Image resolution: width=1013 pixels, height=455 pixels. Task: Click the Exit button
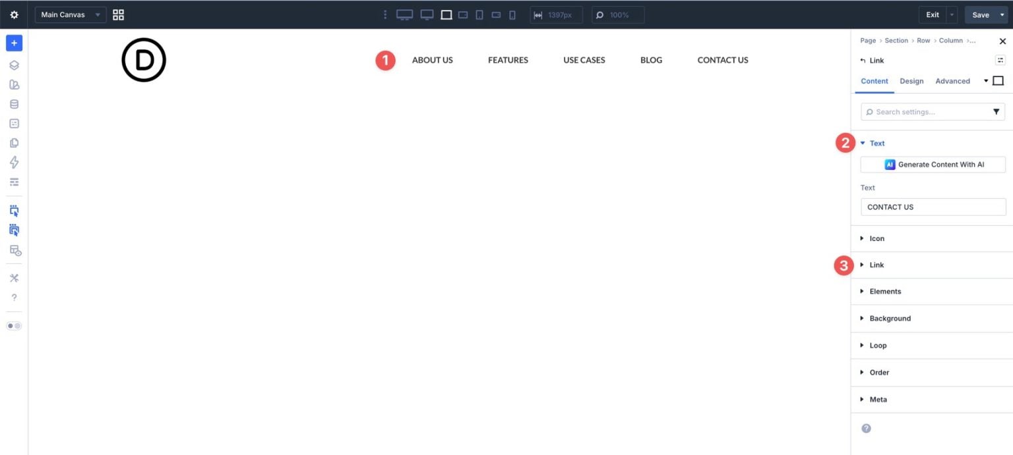pyautogui.click(x=933, y=14)
